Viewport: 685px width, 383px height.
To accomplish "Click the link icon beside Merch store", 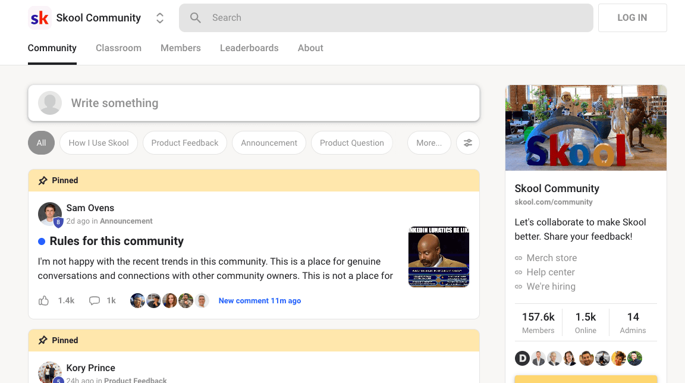I will pos(519,258).
